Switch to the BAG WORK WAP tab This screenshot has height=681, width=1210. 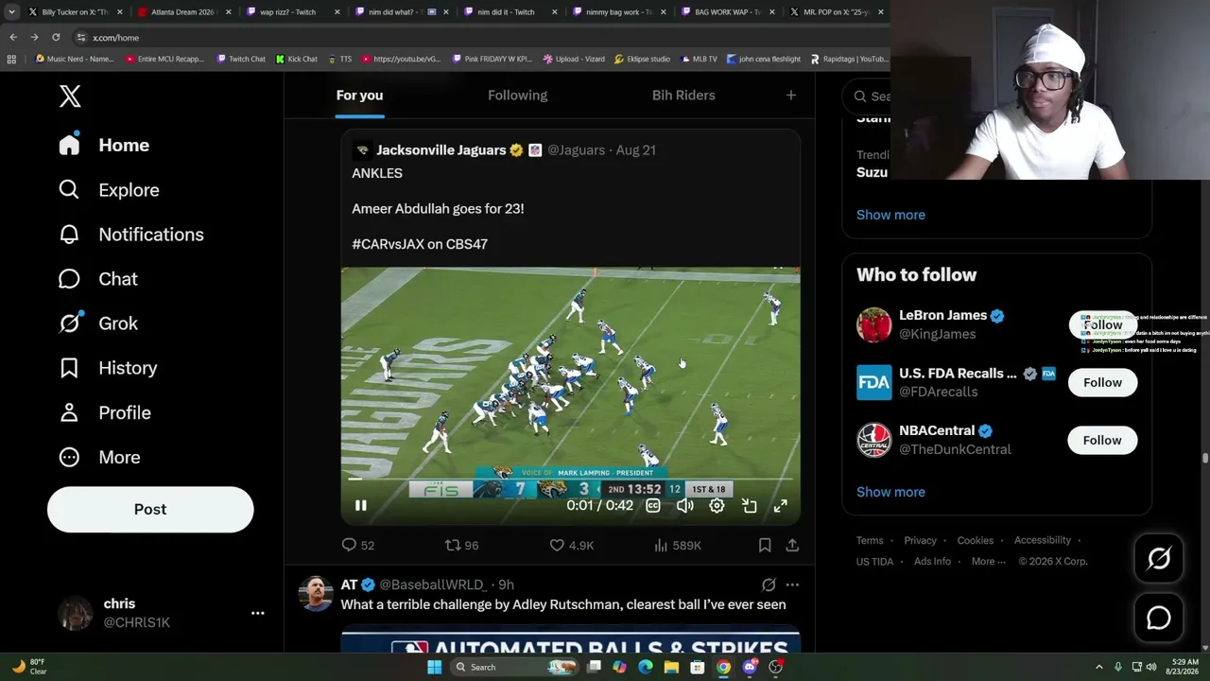pyautogui.click(x=728, y=12)
